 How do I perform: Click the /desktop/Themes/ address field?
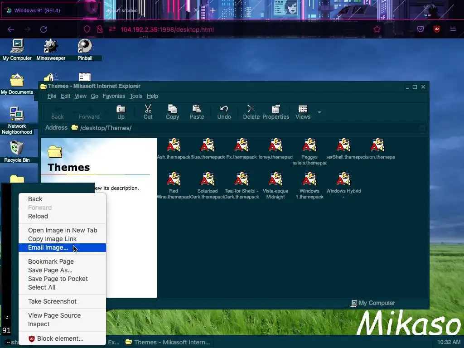click(244, 128)
